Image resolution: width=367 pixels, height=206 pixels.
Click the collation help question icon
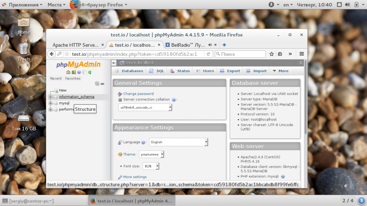click(x=174, y=100)
